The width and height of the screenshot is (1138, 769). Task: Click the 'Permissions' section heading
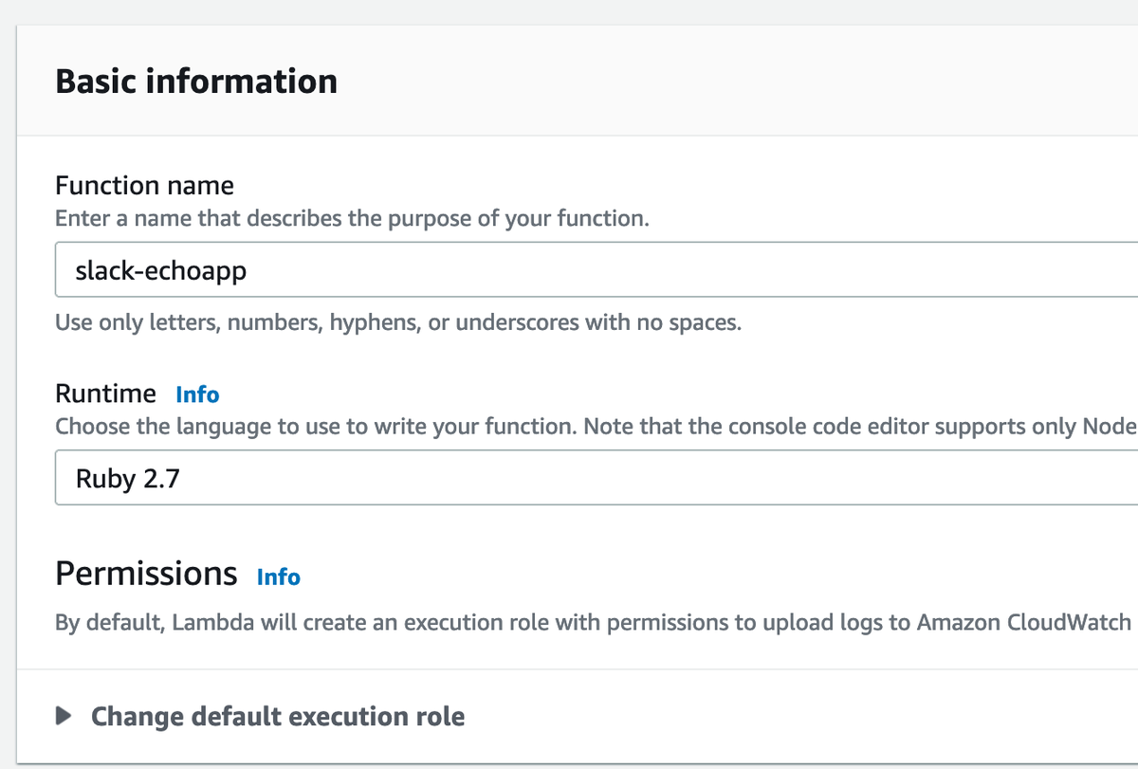click(146, 574)
